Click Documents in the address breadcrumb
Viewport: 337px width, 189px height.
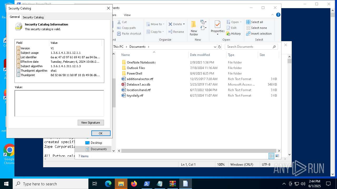pos(137,47)
